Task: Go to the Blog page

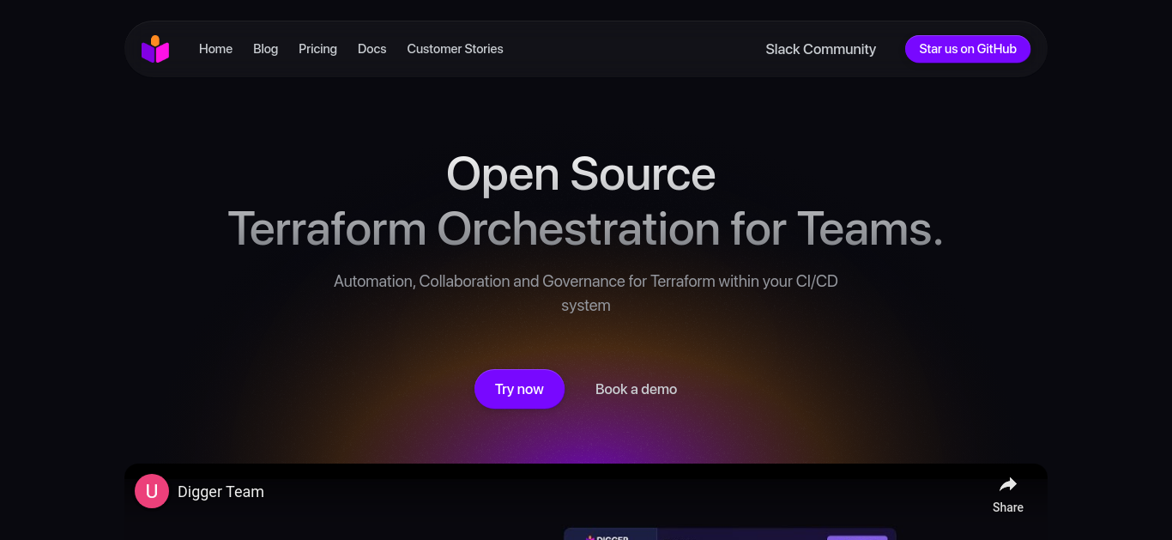Action: coord(265,49)
